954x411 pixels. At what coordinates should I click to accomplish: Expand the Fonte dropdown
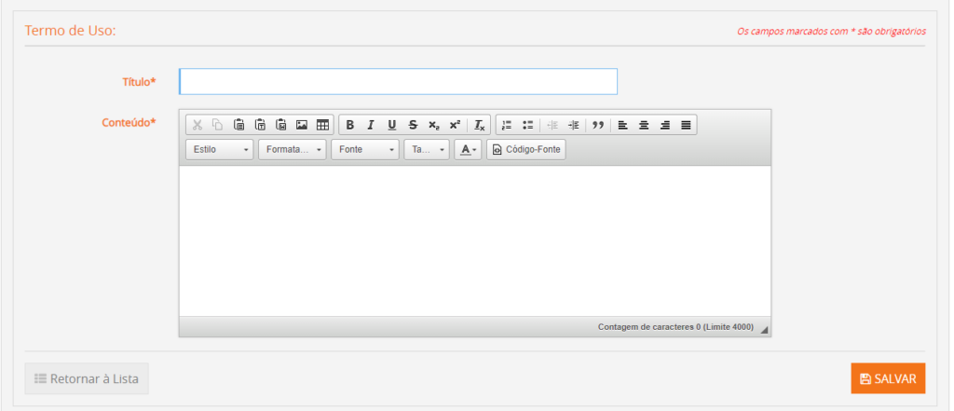pos(365,150)
